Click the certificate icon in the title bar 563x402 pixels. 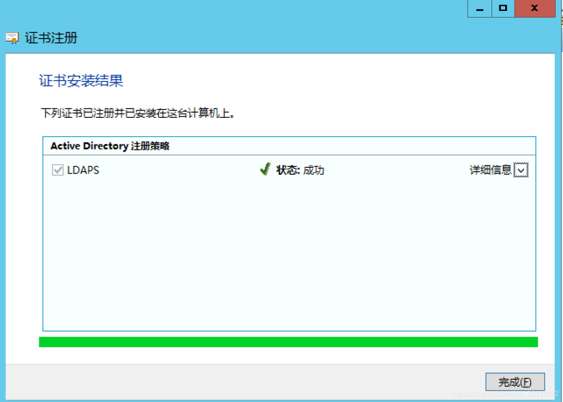(x=12, y=38)
